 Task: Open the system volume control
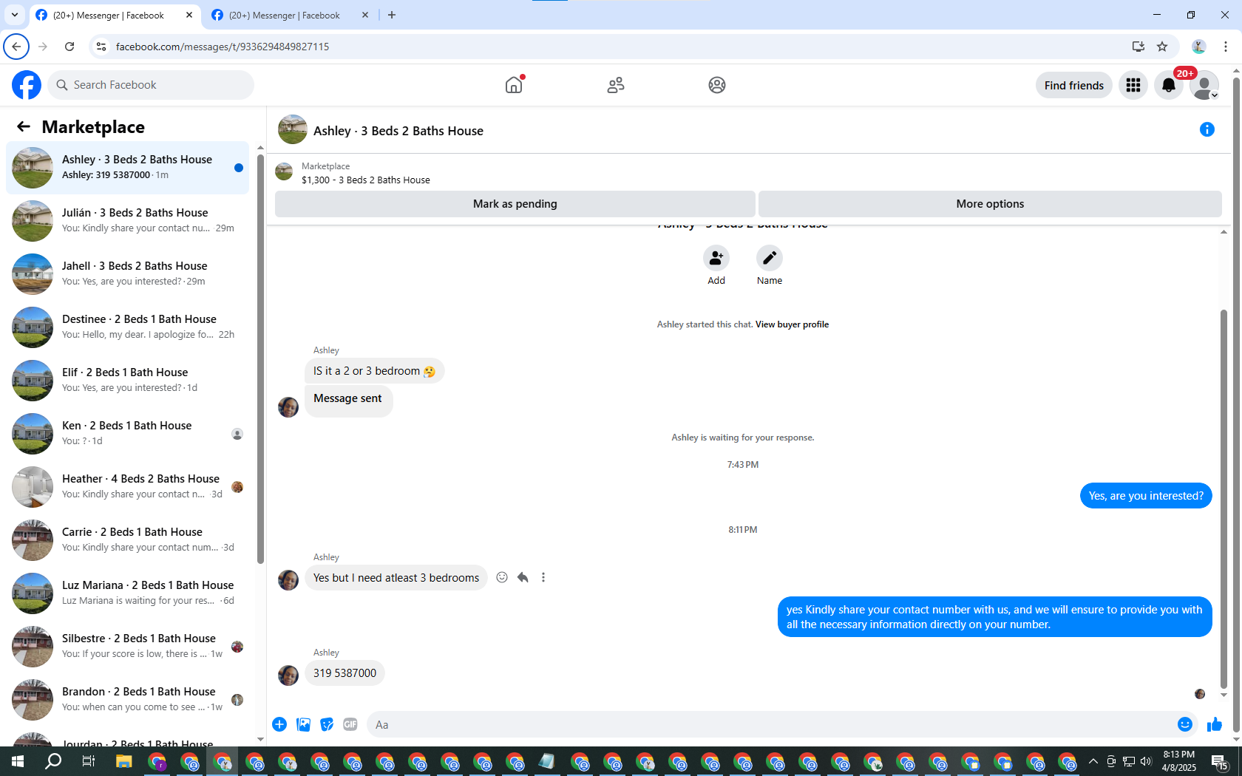click(x=1146, y=761)
